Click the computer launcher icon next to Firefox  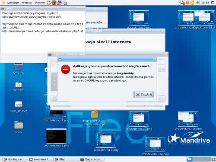[x=59, y=3]
